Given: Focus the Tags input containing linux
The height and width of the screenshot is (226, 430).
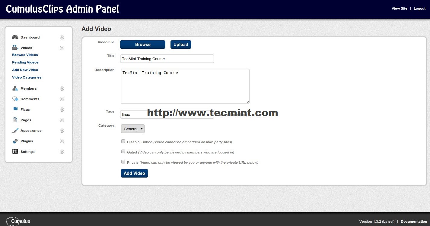Looking at the screenshot, I should [167, 114].
